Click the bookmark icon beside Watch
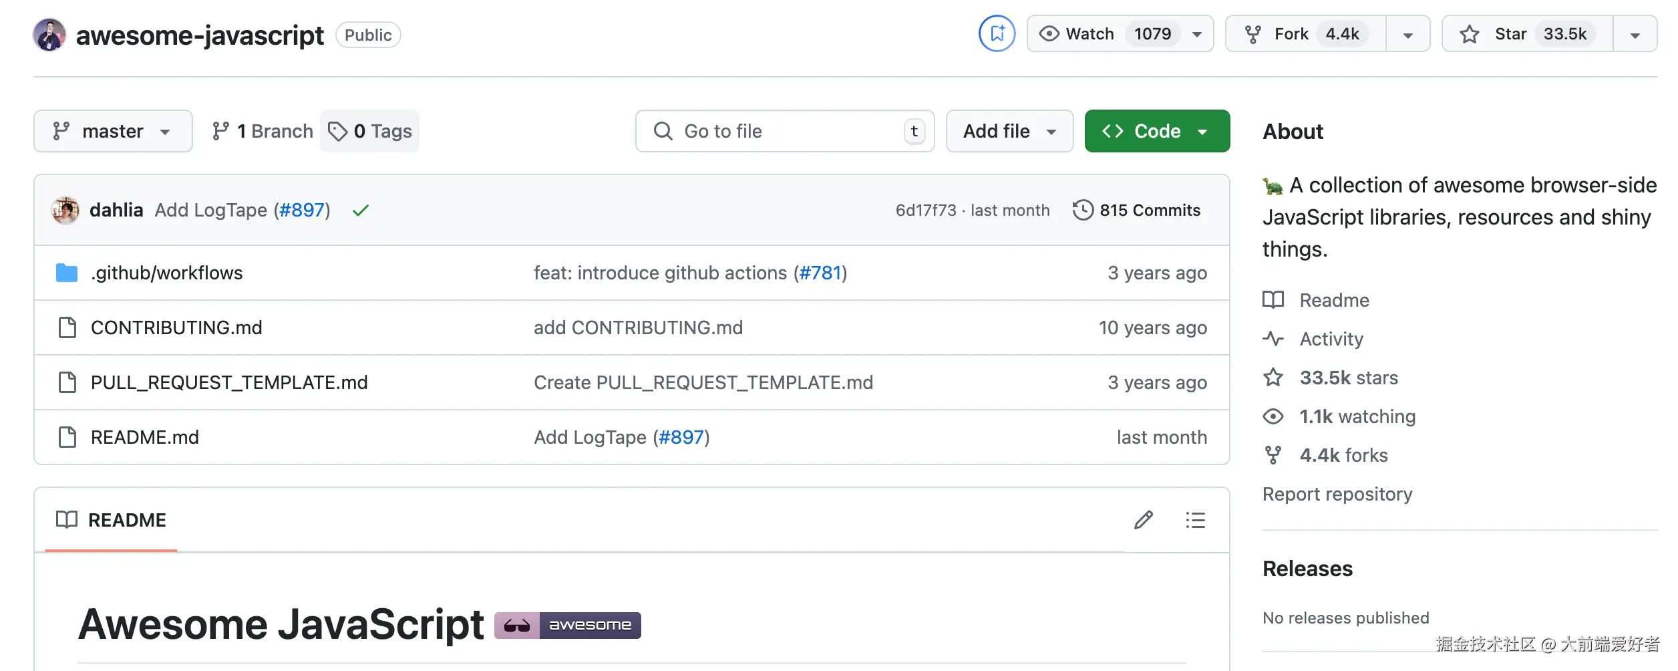Viewport: 1678px width, 671px height. 997,33
